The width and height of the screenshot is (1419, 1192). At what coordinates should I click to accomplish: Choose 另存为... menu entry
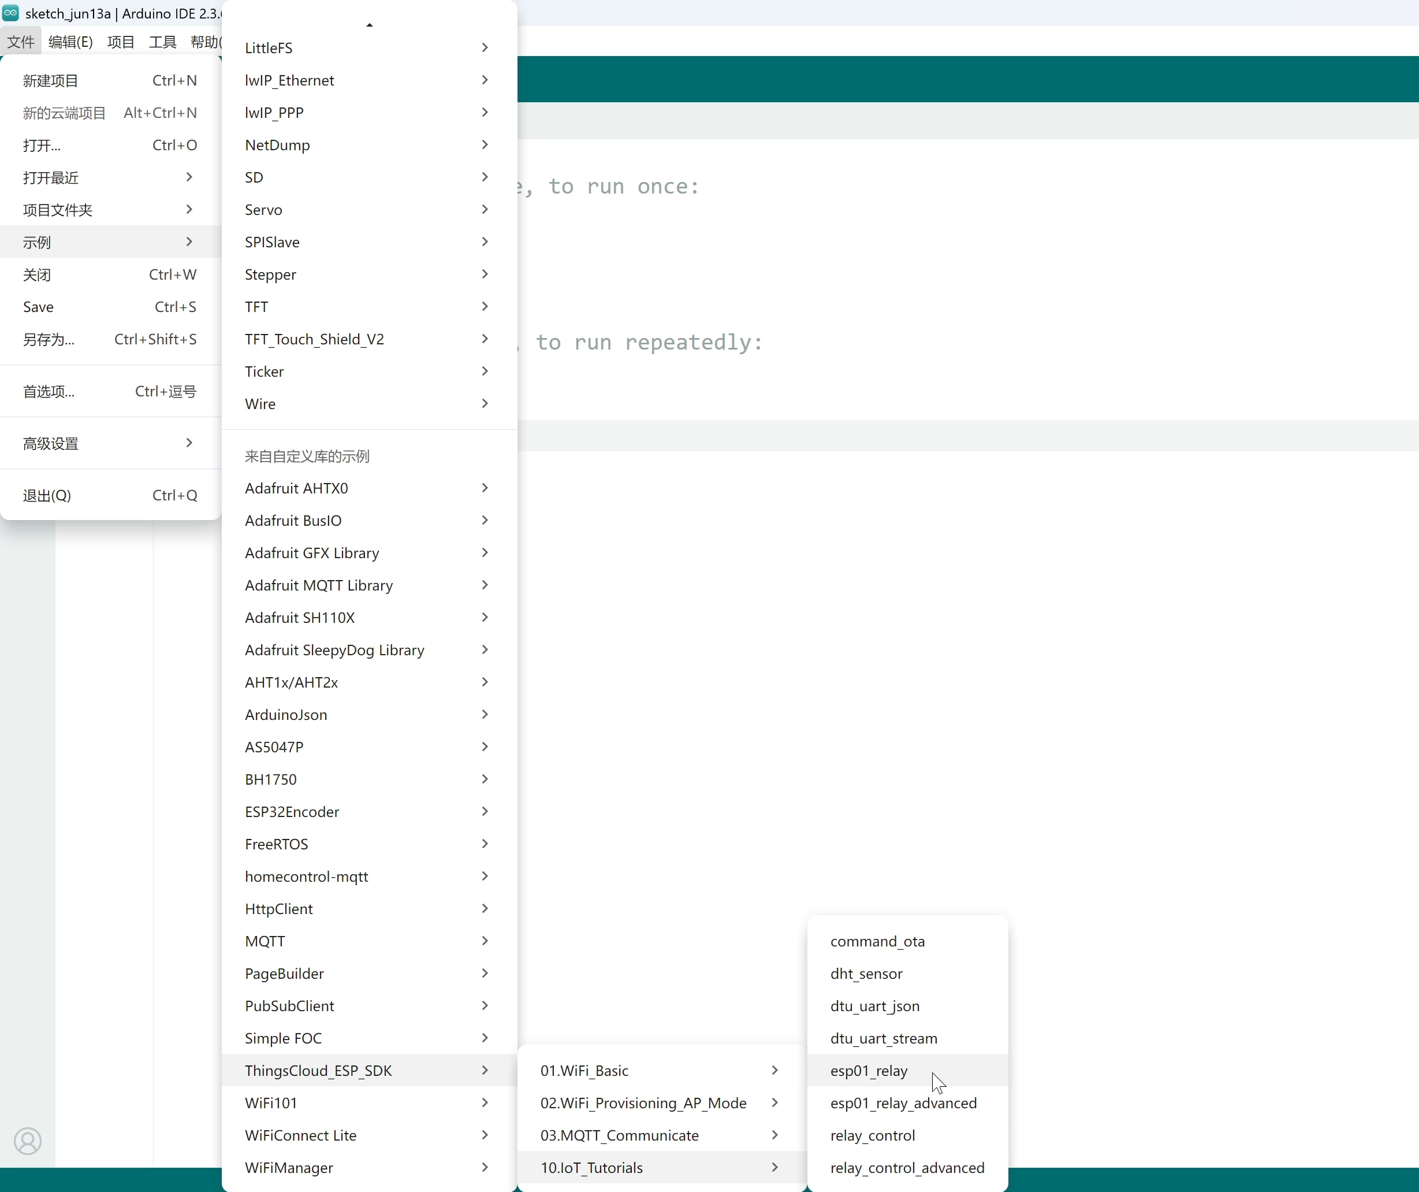coord(111,339)
